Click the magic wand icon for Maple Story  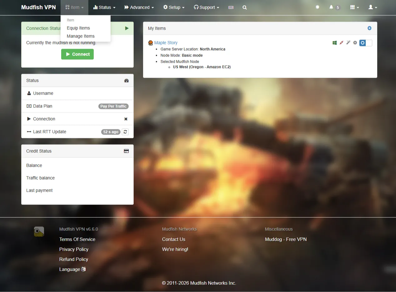[x=348, y=43]
